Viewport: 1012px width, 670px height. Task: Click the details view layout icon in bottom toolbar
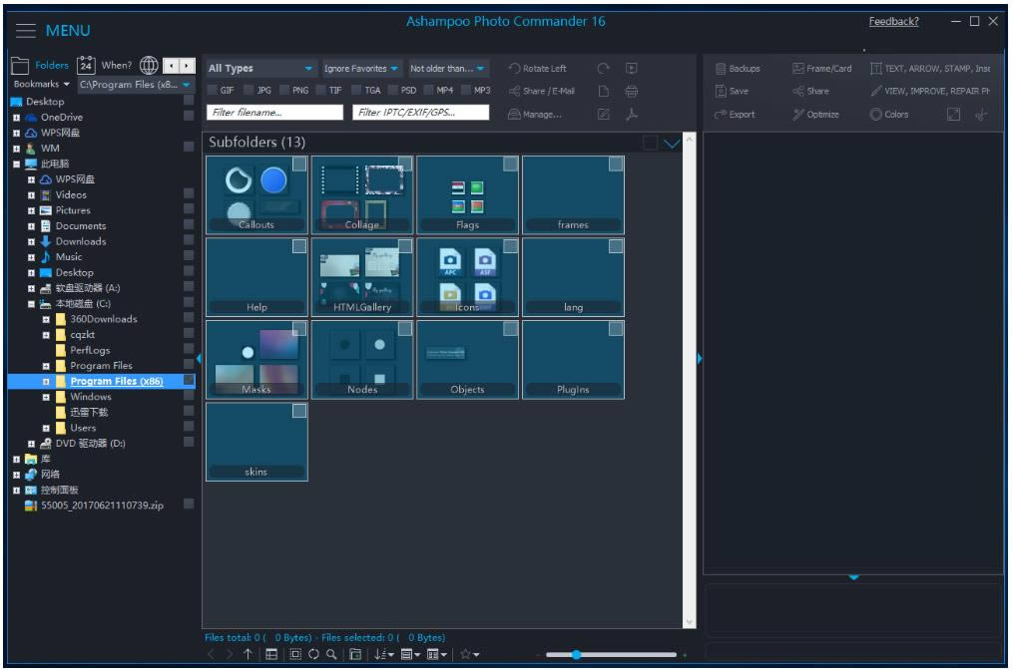[x=271, y=654]
